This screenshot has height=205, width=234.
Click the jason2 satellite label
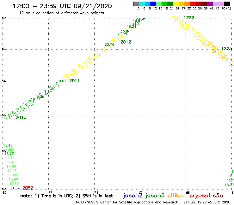coord(133,196)
